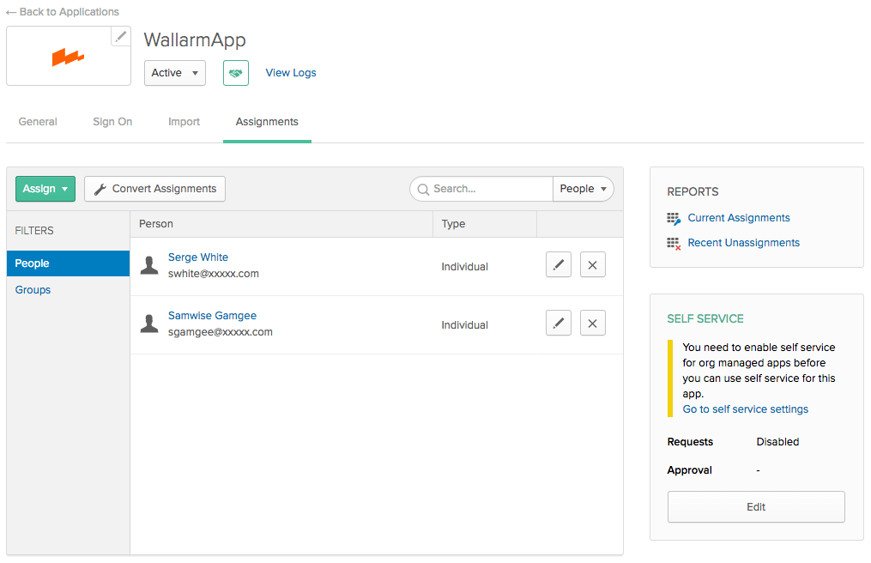Switch to the Sign On tab
The height and width of the screenshot is (563, 871).
coord(112,122)
